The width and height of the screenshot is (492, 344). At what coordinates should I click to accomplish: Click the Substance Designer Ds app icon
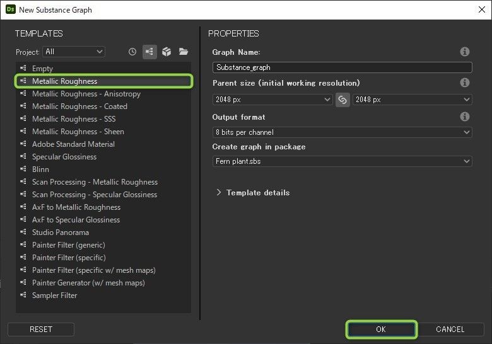(10, 9)
